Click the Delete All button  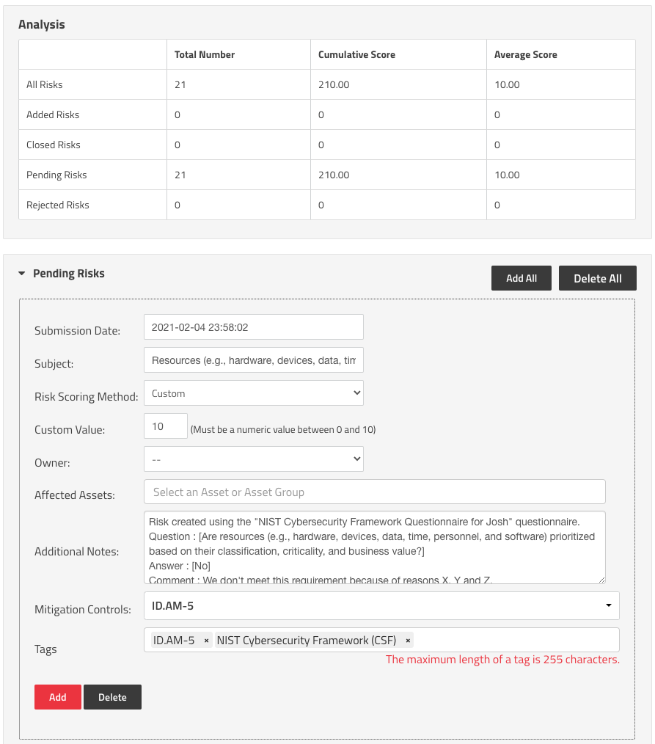(597, 278)
